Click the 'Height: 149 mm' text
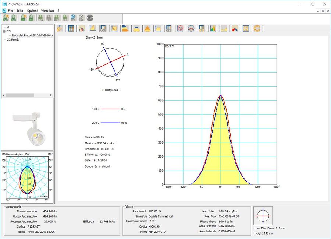331x239 pixels. [x=264, y=233]
